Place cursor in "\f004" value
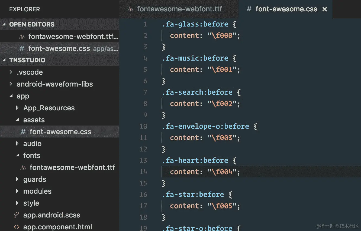The width and height of the screenshot is (361, 231). pos(222,172)
